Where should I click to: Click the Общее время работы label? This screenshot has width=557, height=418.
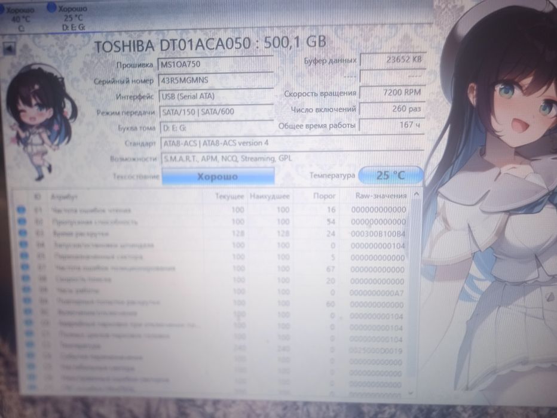(x=317, y=125)
